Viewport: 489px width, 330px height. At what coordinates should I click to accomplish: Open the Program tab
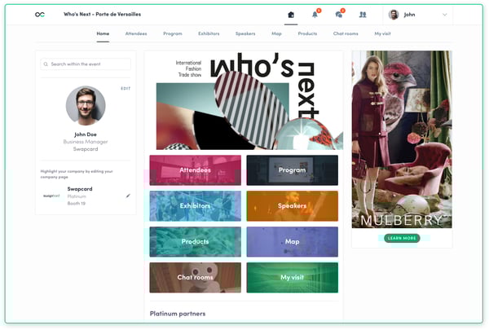pos(173,33)
